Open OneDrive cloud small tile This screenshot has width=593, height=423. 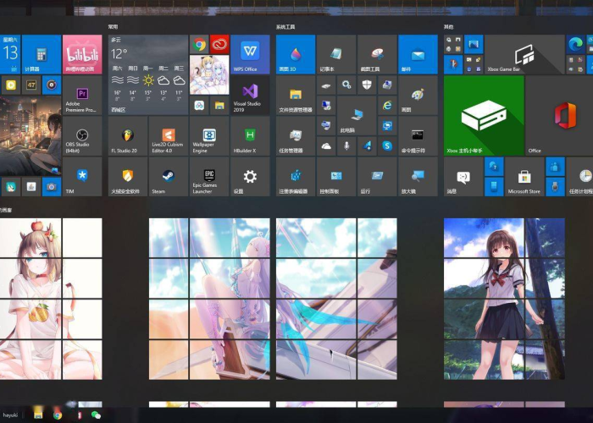(x=326, y=146)
